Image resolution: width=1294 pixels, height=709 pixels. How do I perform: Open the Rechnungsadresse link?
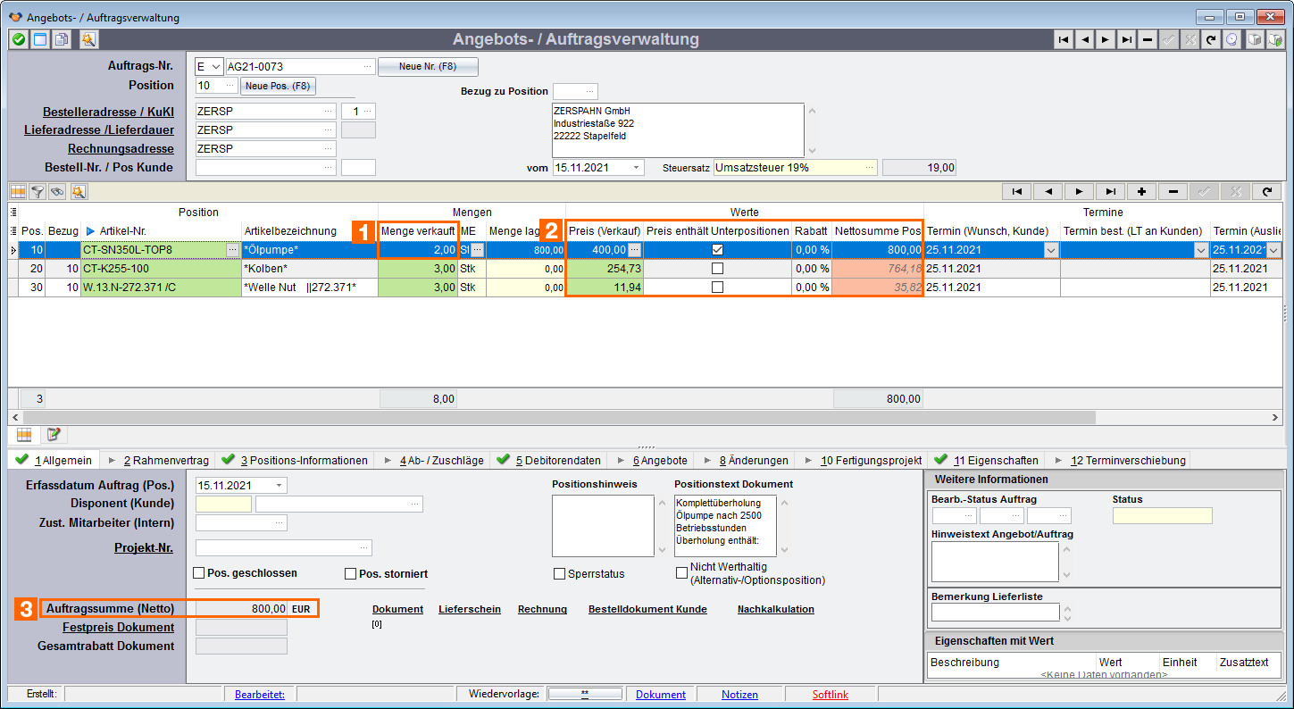point(121,148)
